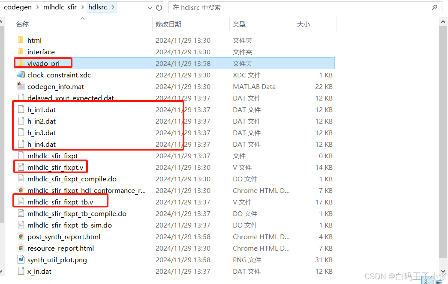Select the vivado_prj folder icon
Image resolution: width=448 pixels, height=284 pixels.
coord(21,63)
